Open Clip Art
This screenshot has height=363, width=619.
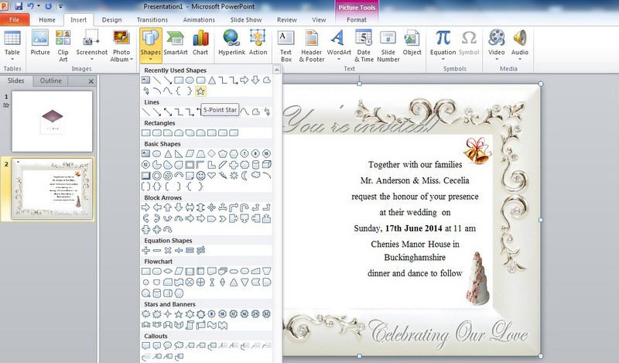coord(63,46)
